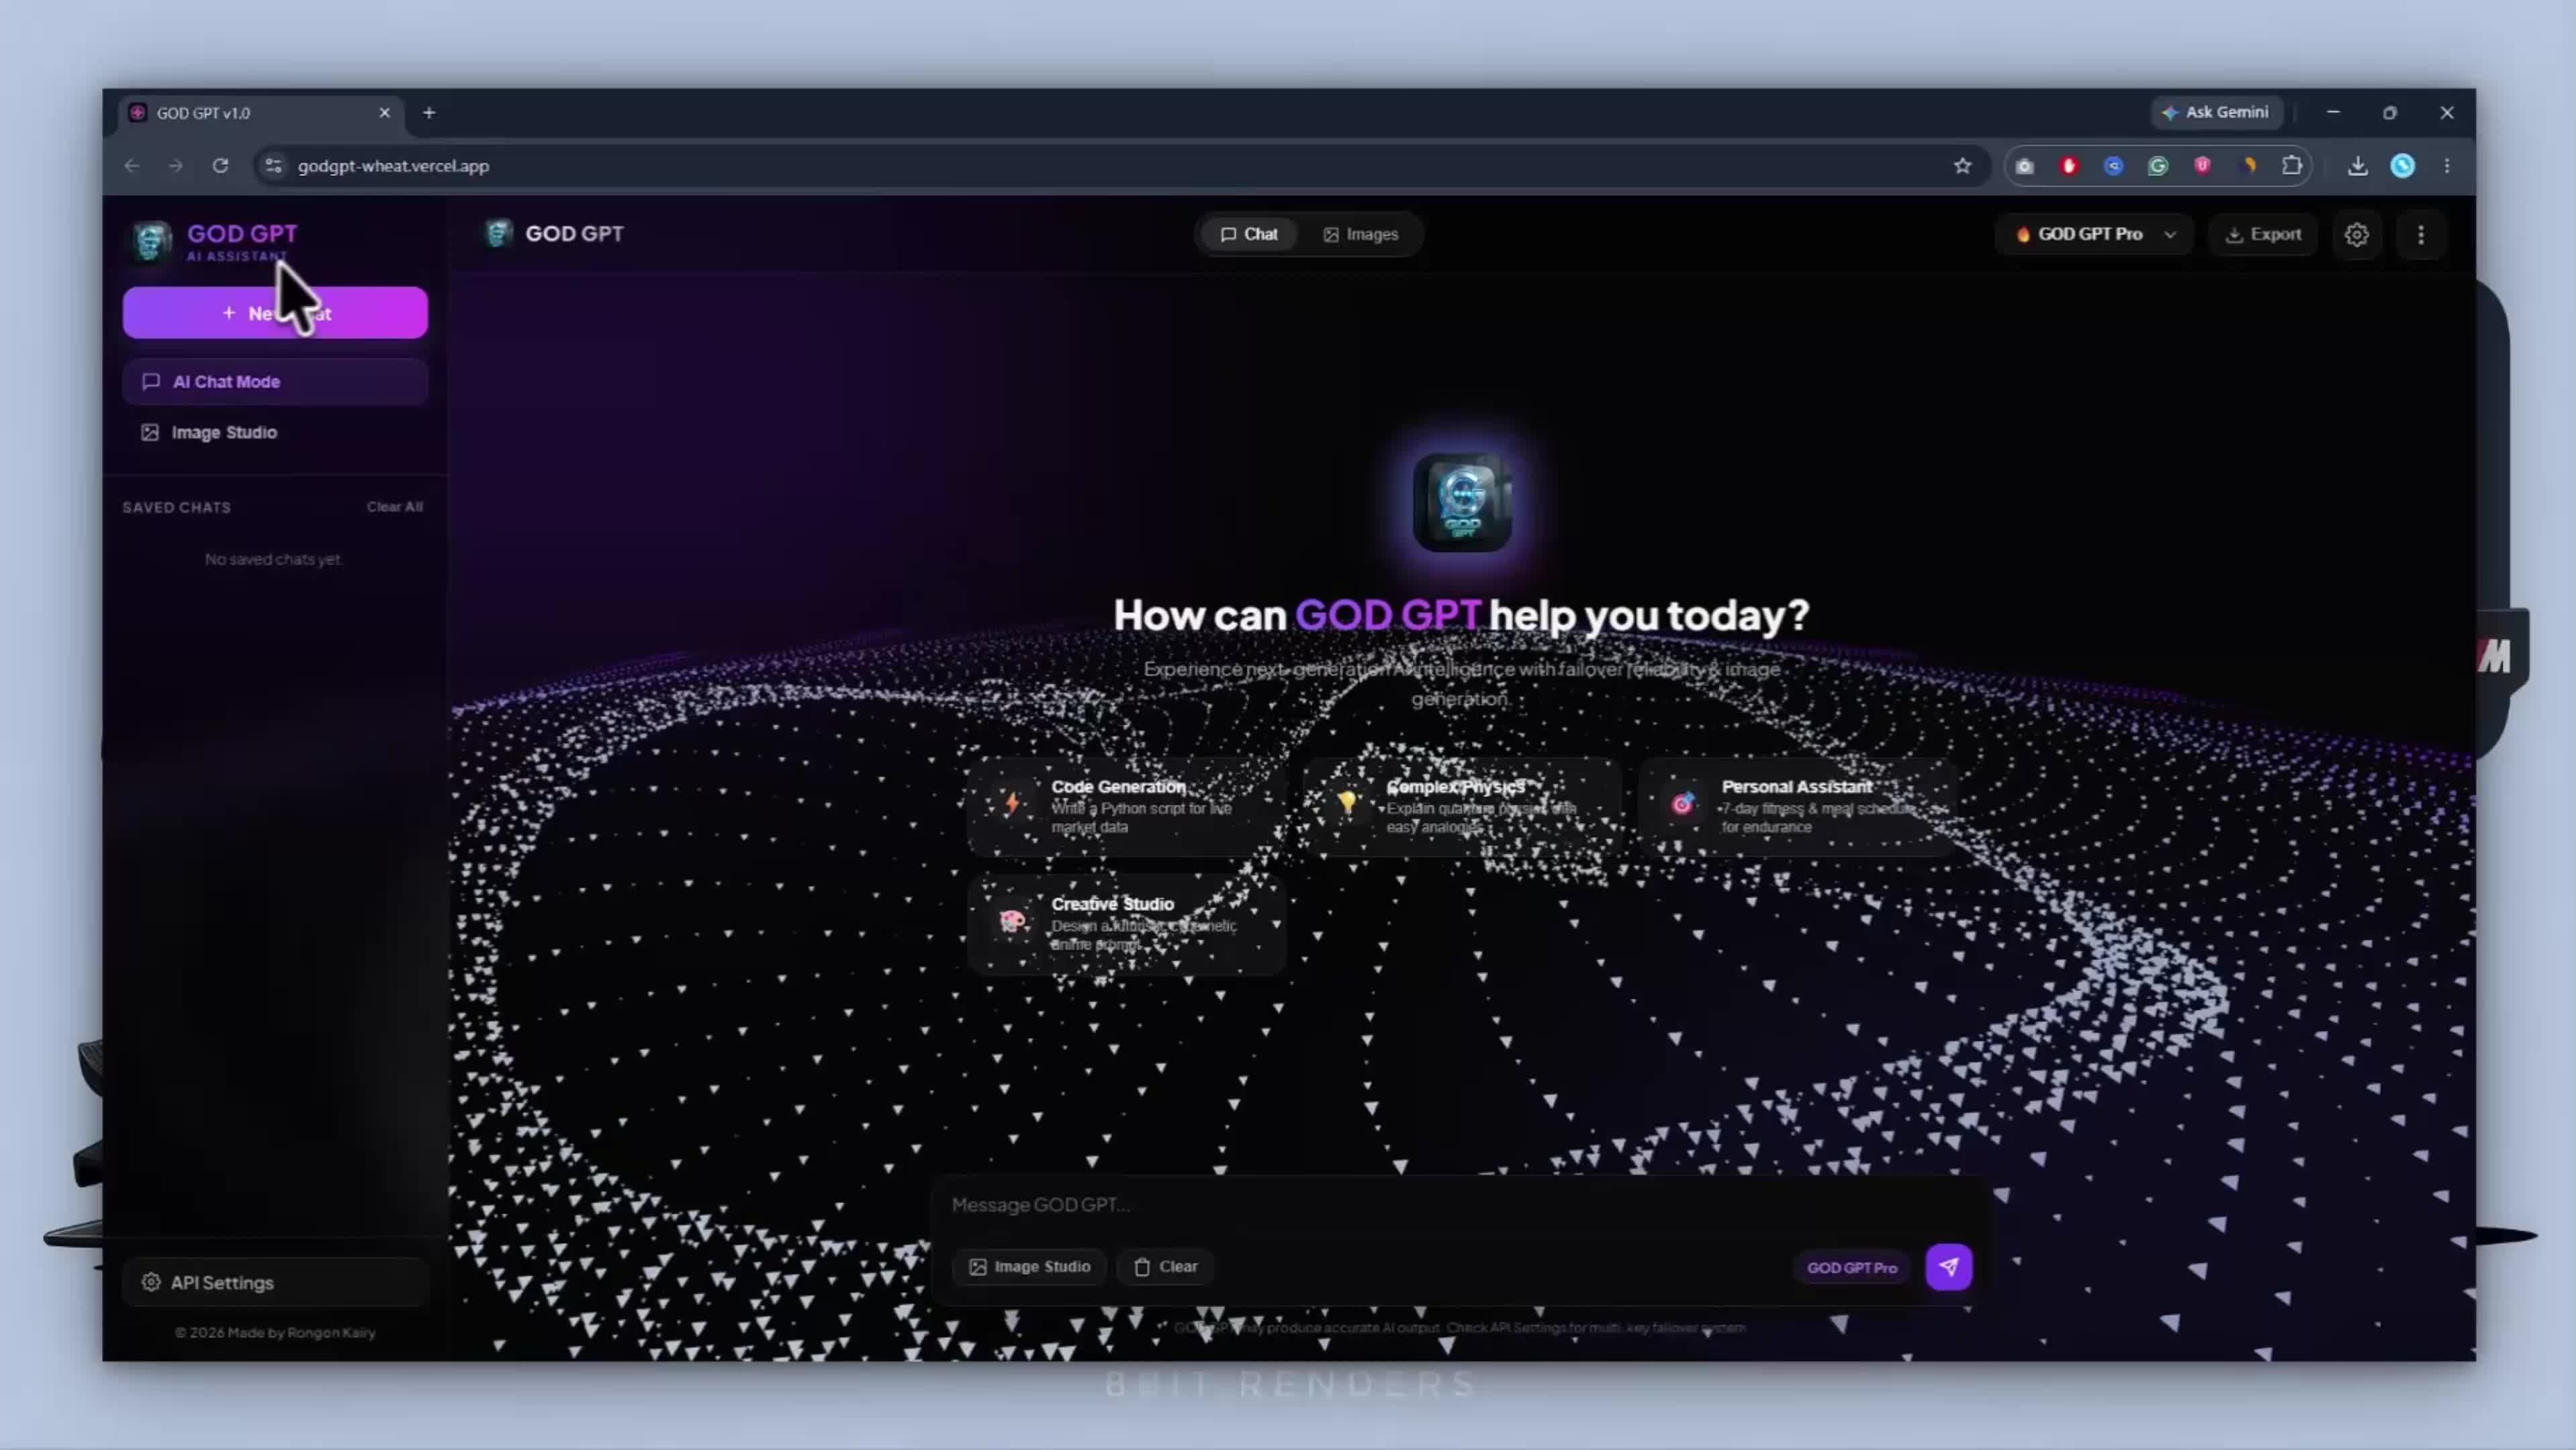The image size is (2576, 1450).
Task: Select AI Chat Mode in sidebar
Action: tap(275, 382)
